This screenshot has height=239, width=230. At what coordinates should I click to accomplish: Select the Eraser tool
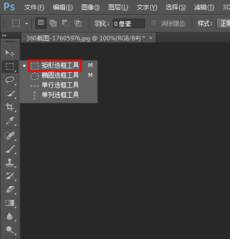(10, 189)
